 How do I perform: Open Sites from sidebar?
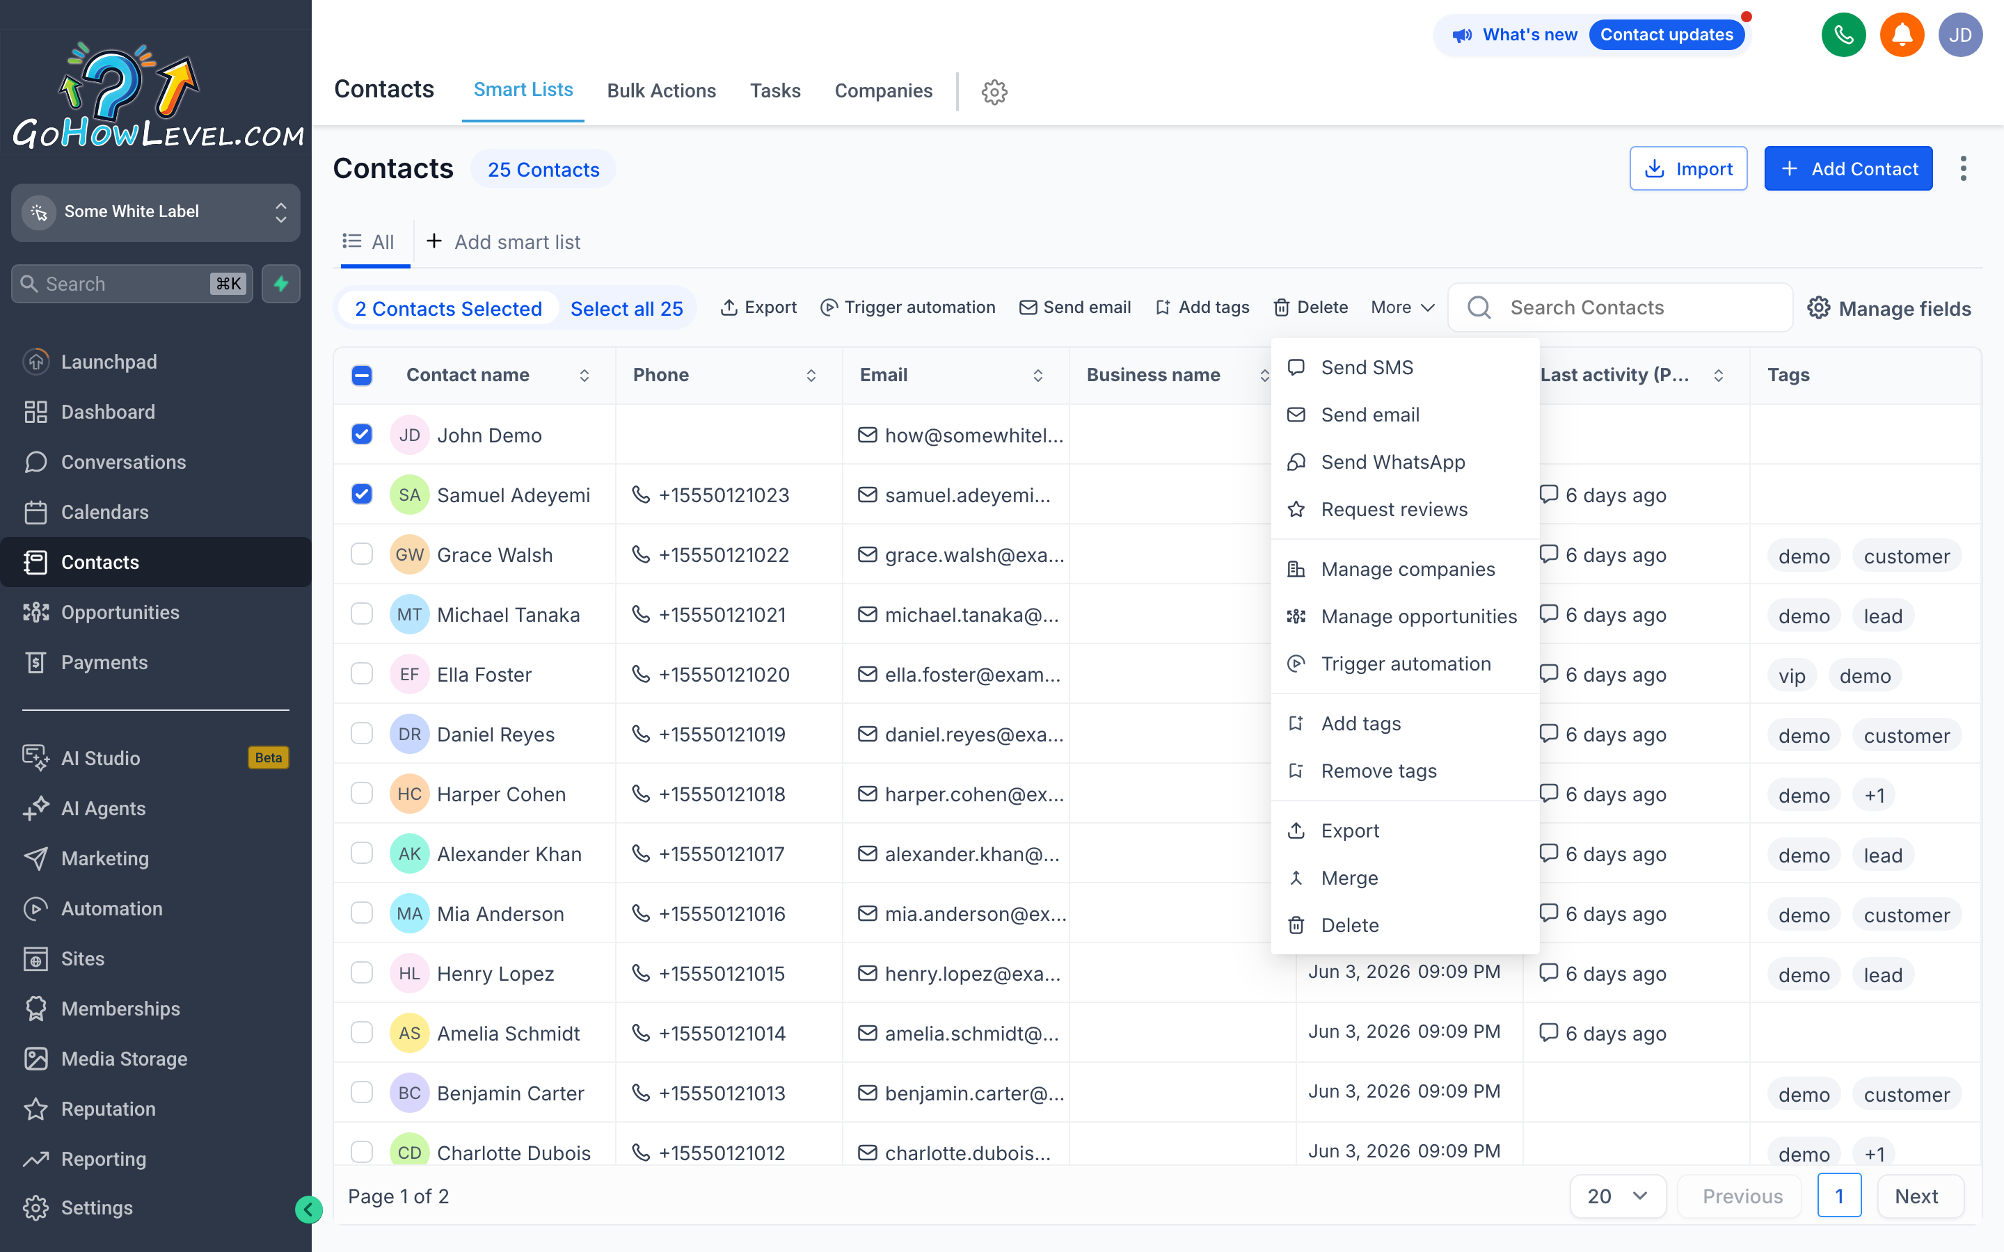pos(156,959)
